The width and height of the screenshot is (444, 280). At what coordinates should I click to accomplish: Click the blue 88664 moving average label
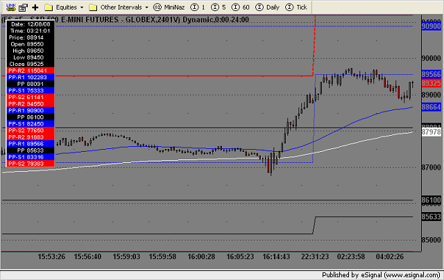432,107
